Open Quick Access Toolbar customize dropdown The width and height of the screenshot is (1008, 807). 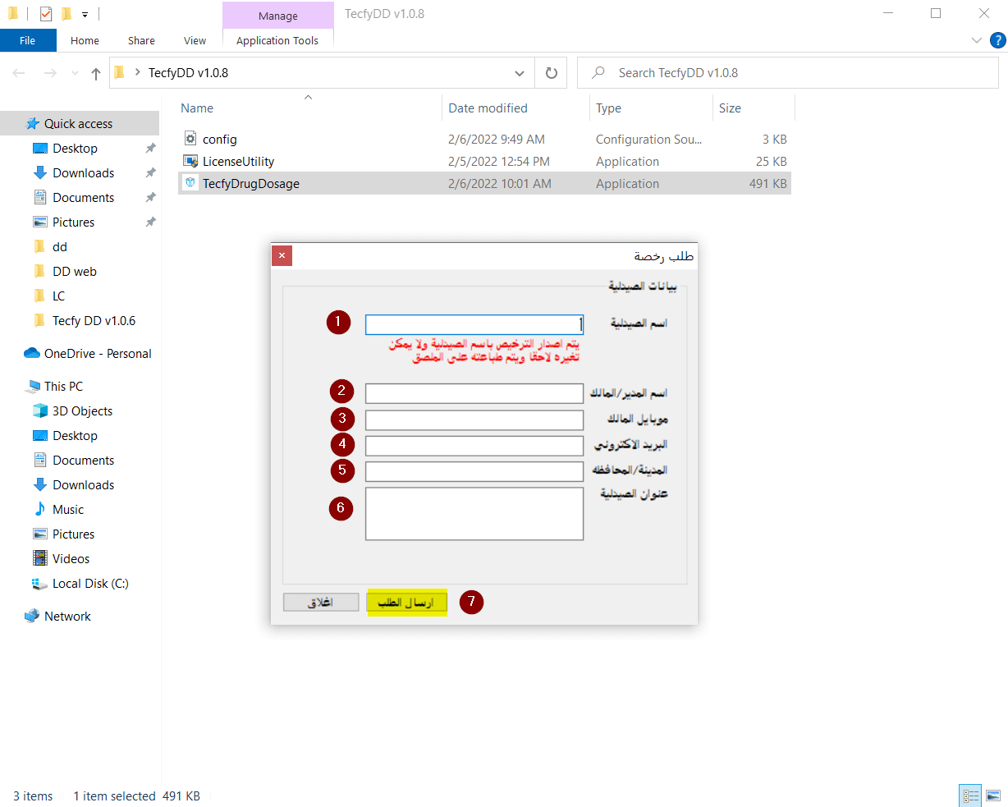click(85, 14)
